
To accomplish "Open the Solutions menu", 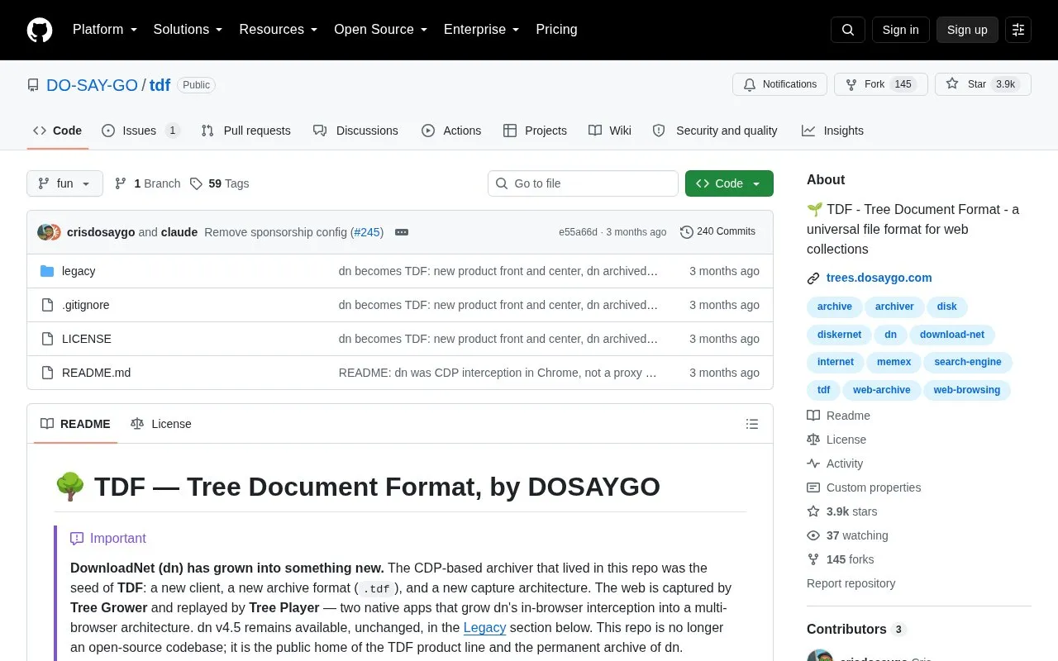I will tap(188, 30).
